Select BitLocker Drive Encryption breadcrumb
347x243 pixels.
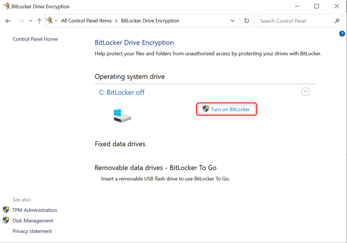[x=150, y=21]
